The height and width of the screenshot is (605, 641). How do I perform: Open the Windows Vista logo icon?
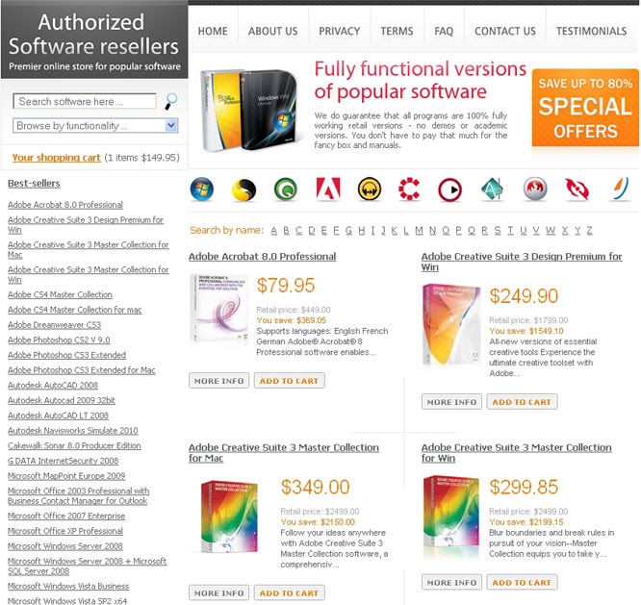202,189
